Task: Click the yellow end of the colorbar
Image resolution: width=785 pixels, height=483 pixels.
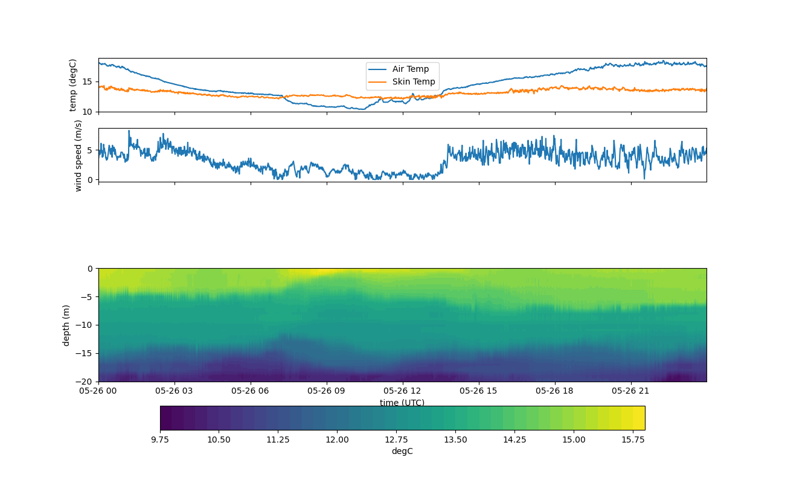Action: point(638,418)
